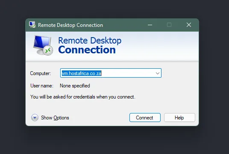Click the Remote Desktop Connection title bar text

click(x=70, y=25)
